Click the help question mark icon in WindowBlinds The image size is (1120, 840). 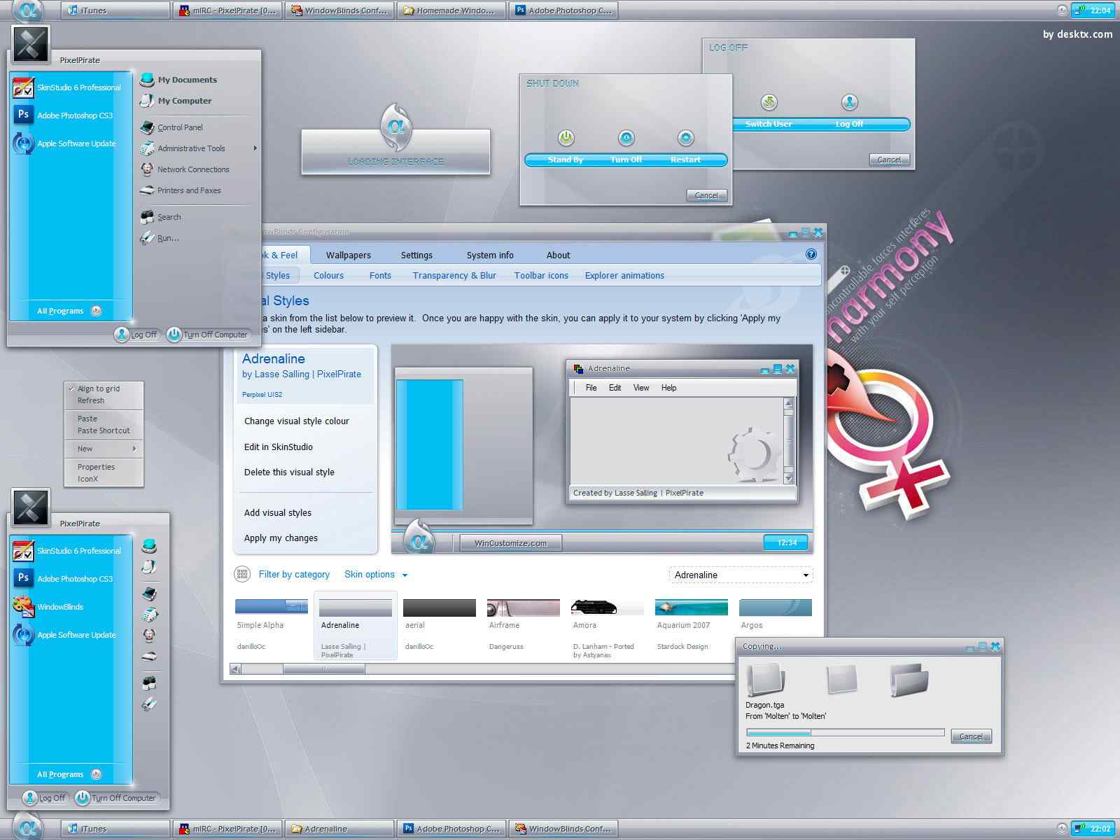click(x=811, y=255)
